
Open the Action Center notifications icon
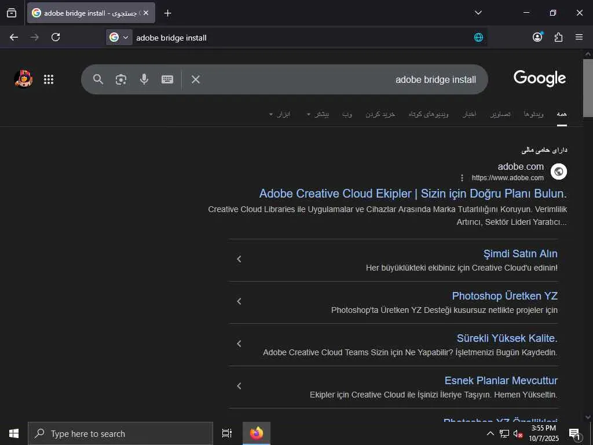coord(574,433)
